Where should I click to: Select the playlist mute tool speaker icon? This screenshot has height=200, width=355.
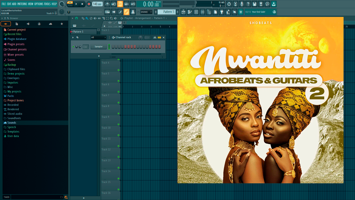pyautogui.click(x=95, y=18)
